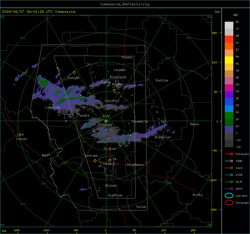The width and height of the screenshot is (250, 234).
Task: Click the RedDeer city label
Action: coord(118,84)
